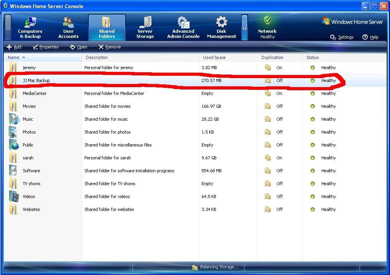Click 'Shared folder for software installation programs'
The width and height of the screenshot is (390, 275).
(x=129, y=171)
